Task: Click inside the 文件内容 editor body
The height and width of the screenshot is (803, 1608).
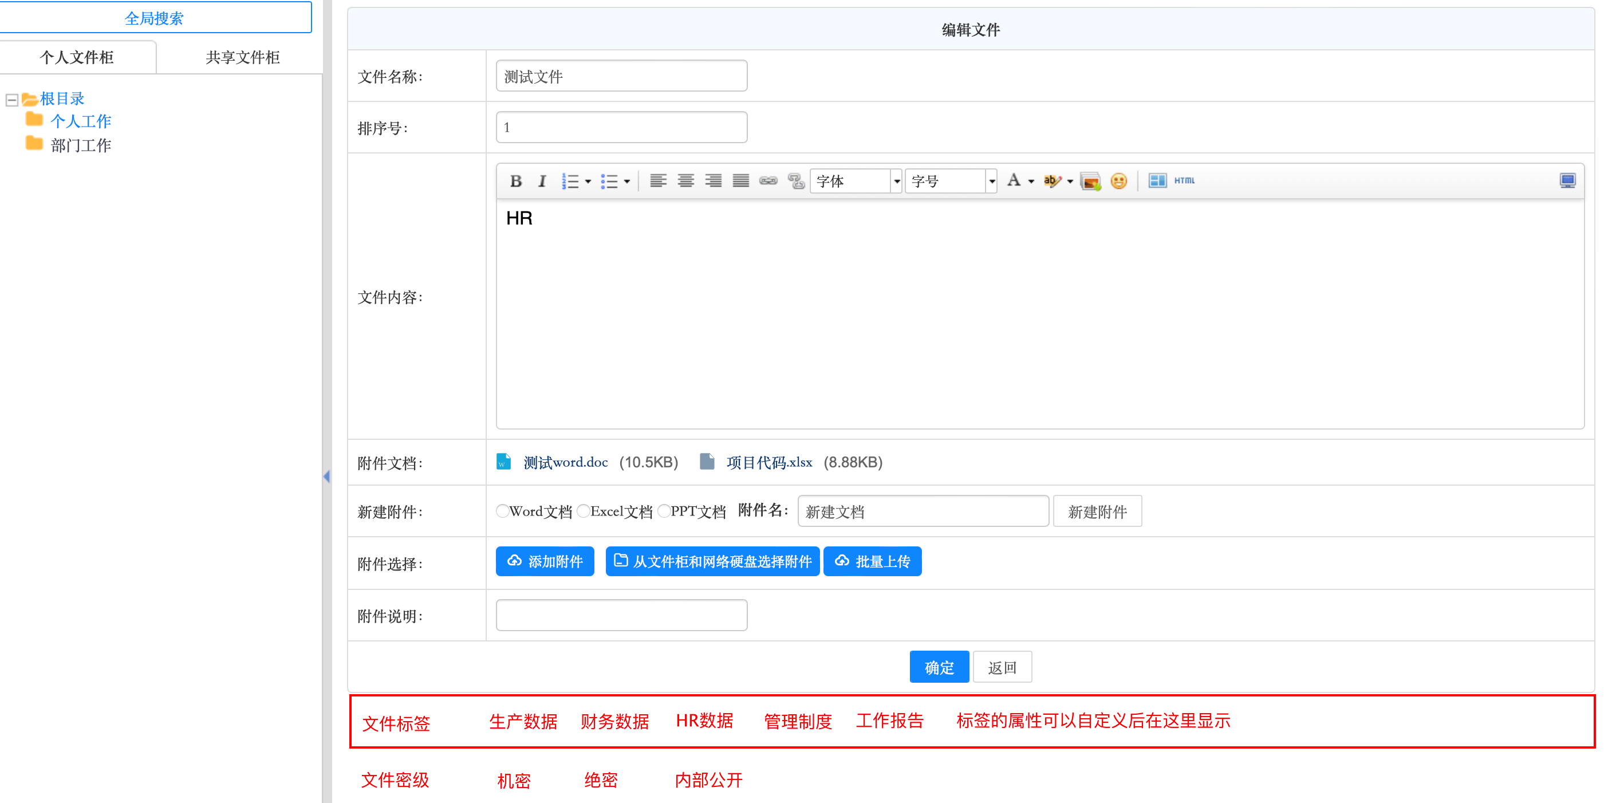Action: [1040, 314]
